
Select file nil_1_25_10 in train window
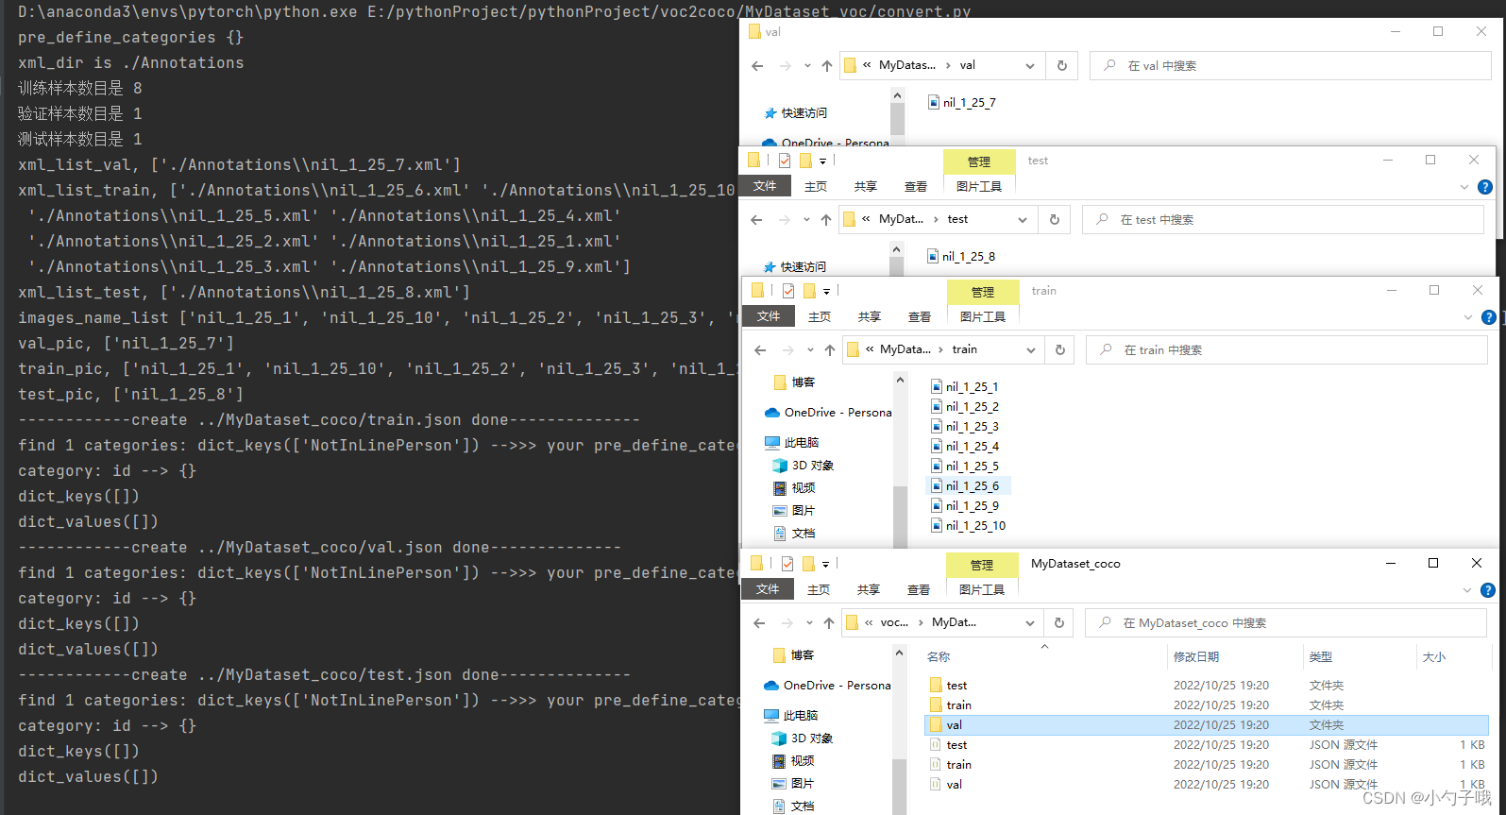[968, 526]
